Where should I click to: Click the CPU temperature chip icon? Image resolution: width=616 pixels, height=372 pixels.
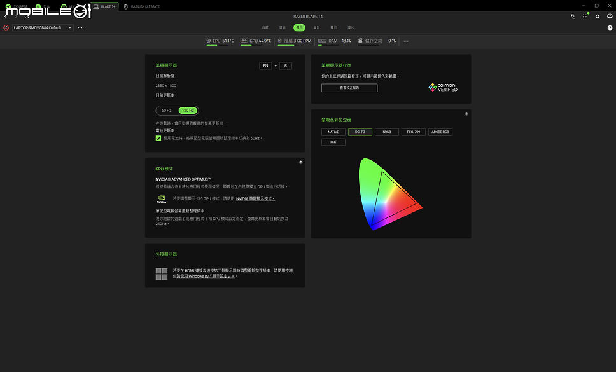209,41
